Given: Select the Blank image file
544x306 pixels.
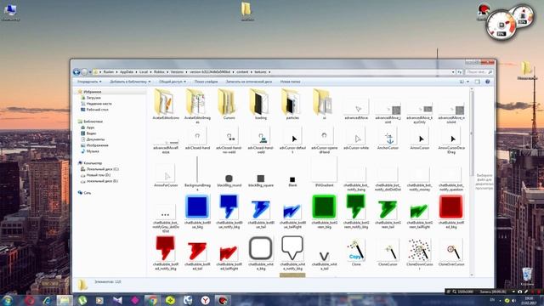Looking at the screenshot, I should point(292,180).
